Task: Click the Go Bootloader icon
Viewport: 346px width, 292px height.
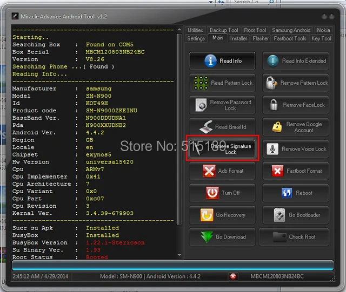Action: pyautogui.click(x=280, y=215)
